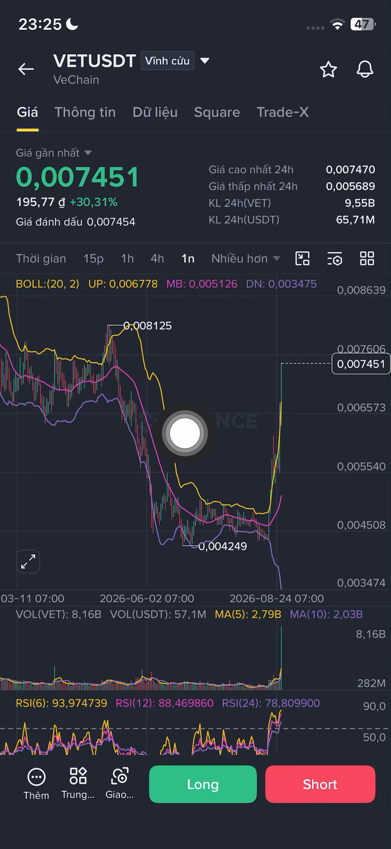Viewport: 391px width, 849px height.
Task: Open price alerts via the bell icon
Action: click(365, 69)
